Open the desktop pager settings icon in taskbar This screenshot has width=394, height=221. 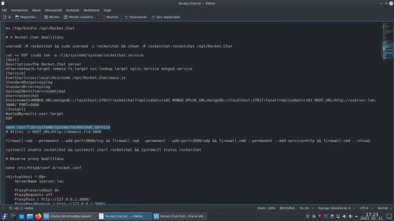(x=14, y=216)
